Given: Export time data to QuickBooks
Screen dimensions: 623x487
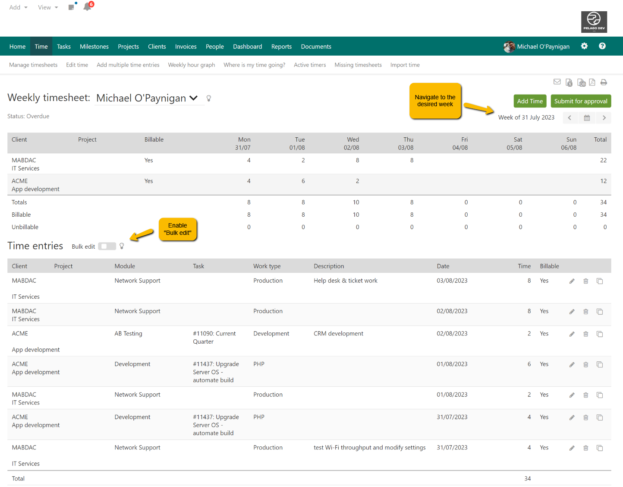Looking at the screenshot, I should coord(581,82).
